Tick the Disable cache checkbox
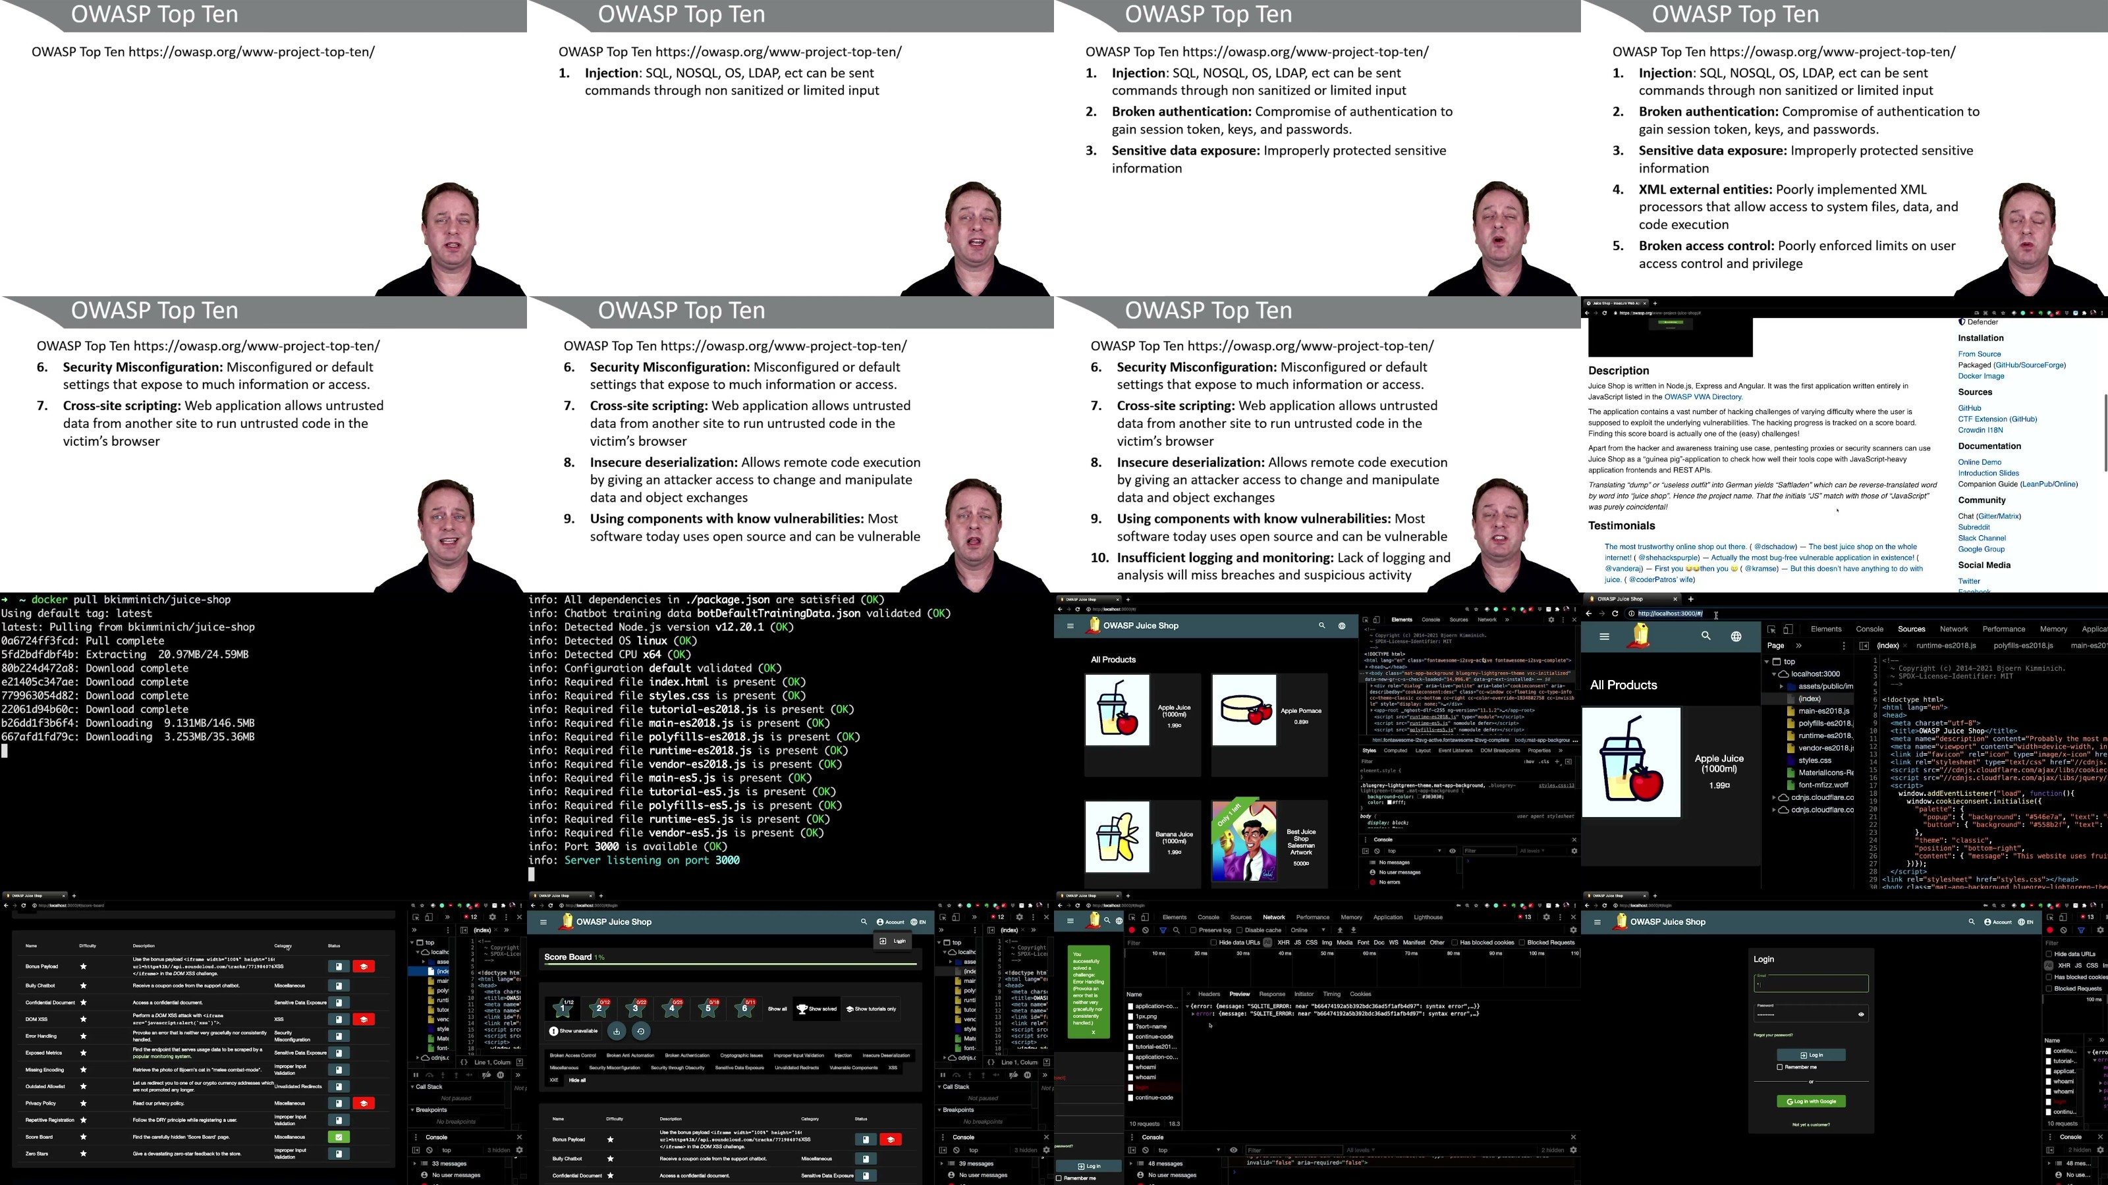This screenshot has width=2108, height=1185. click(x=1240, y=930)
